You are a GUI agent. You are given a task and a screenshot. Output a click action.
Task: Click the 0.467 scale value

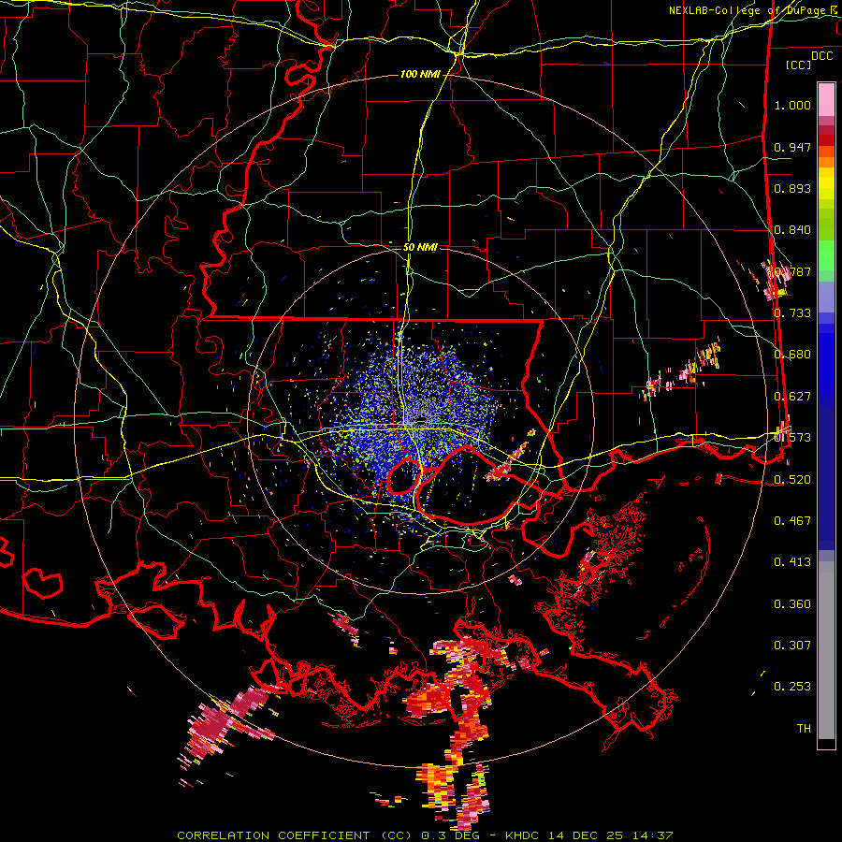[x=792, y=520]
